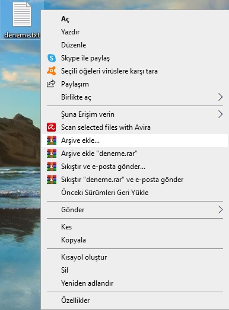Image resolution: width=229 pixels, height=310 pixels.
Task: Choose Kopyala to copy the file
Action: point(135,240)
